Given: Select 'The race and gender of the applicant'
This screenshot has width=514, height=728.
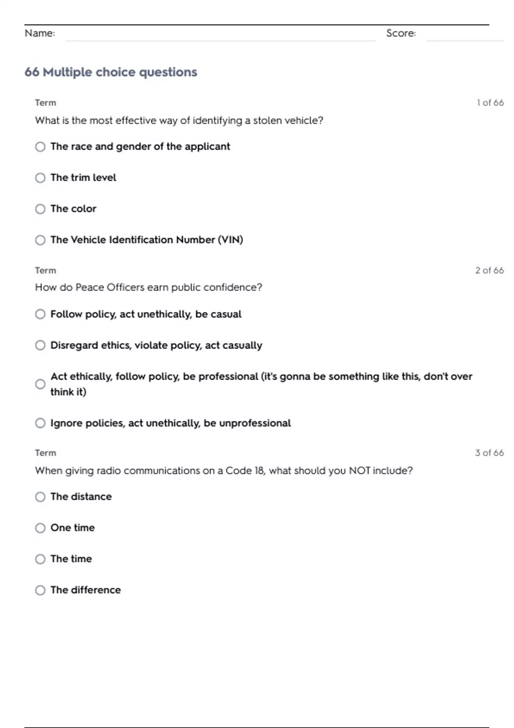Looking at the screenshot, I should 40,147.
